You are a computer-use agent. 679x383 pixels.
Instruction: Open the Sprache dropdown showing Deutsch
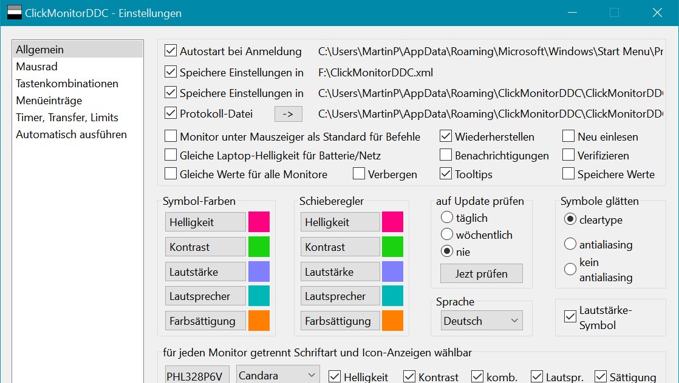(x=480, y=321)
